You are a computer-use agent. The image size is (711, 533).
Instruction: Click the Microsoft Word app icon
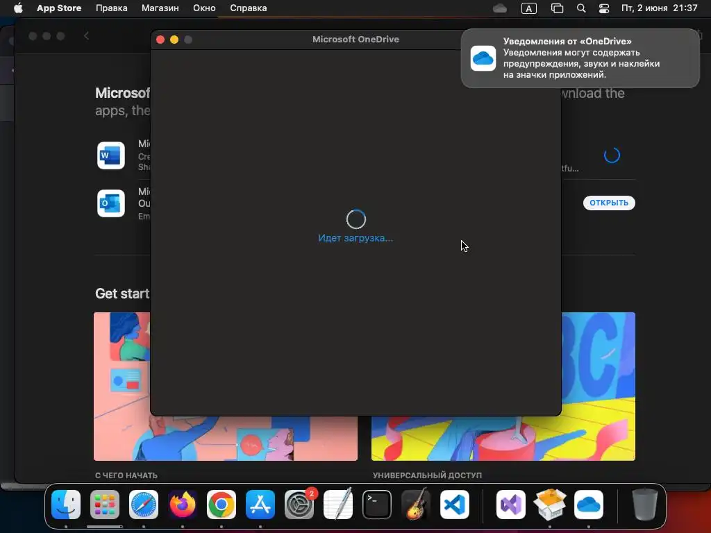point(111,155)
